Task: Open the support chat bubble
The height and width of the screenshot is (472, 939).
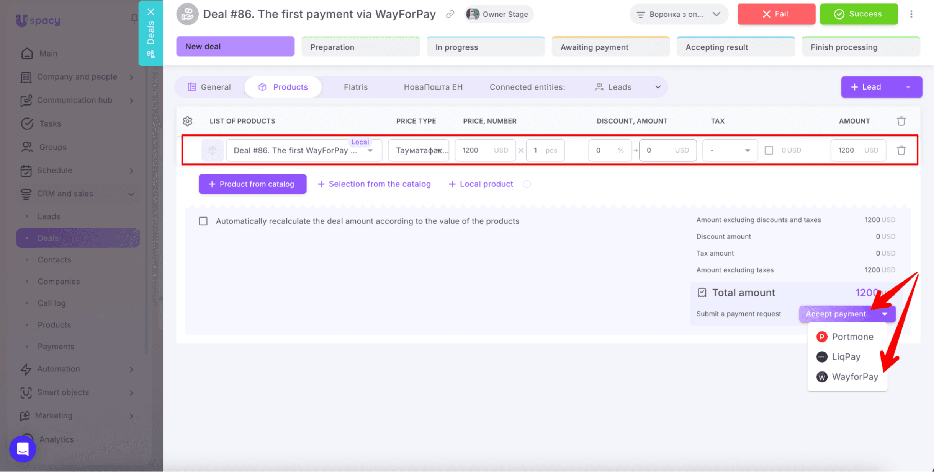Action: (x=23, y=449)
